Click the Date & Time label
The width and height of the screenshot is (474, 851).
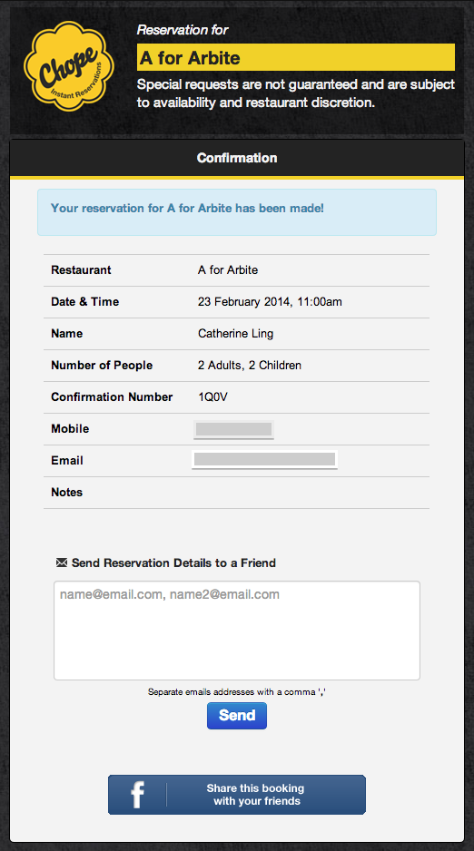[x=84, y=302]
